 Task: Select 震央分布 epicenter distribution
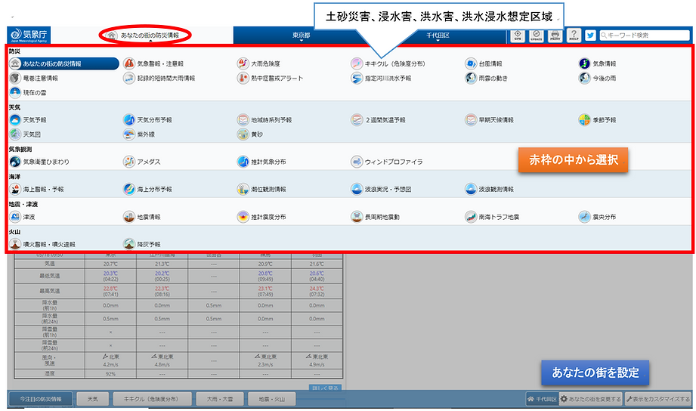(x=598, y=217)
